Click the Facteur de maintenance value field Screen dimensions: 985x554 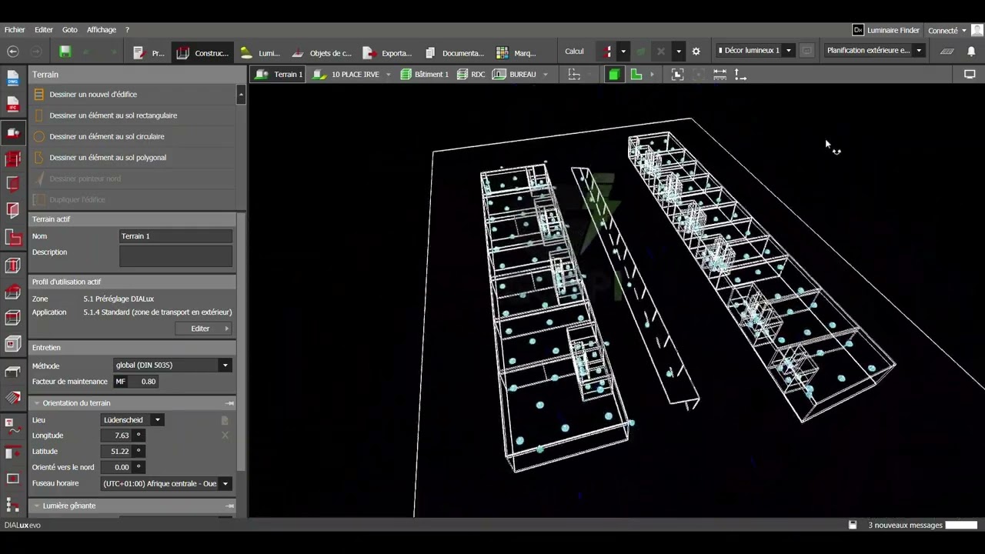(x=142, y=382)
